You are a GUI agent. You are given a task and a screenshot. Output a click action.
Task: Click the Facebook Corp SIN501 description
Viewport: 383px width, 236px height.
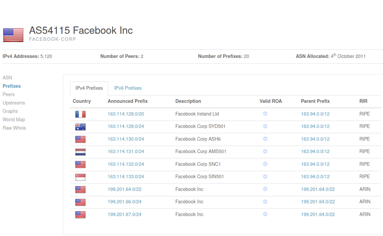click(200, 177)
